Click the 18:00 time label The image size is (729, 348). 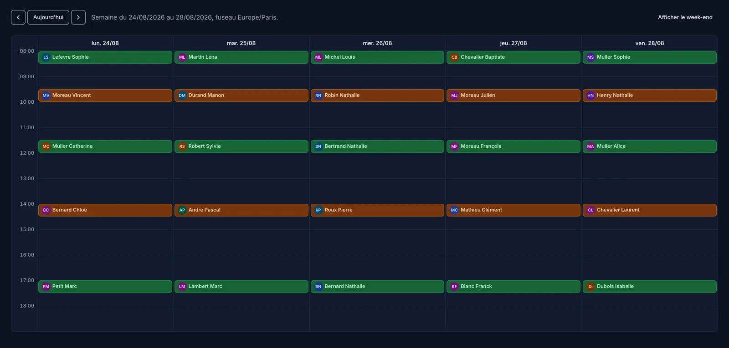tap(27, 306)
